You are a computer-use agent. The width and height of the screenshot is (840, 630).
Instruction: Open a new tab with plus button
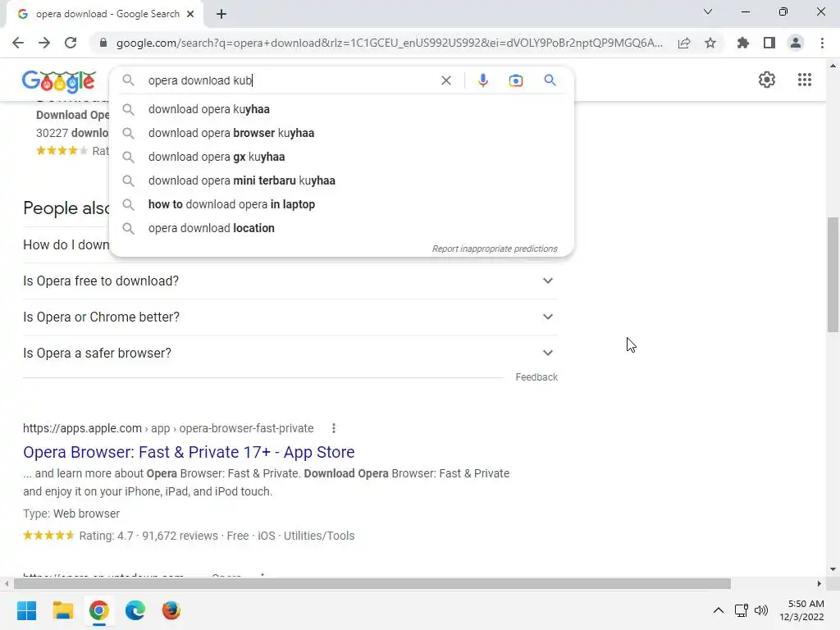(221, 14)
